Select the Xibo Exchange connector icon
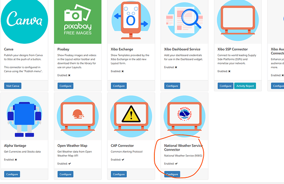Screen dimensions: 284x184 (x=131, y=21)
